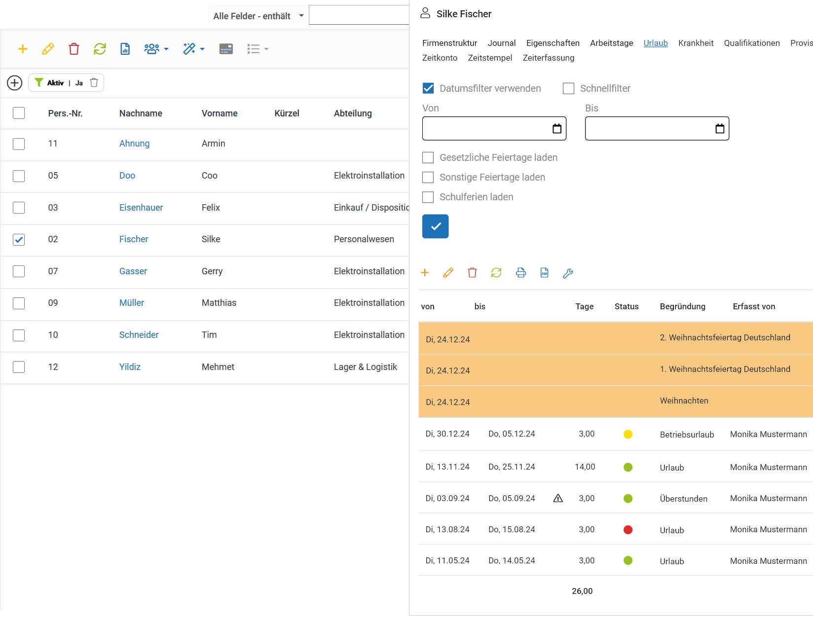813x624 pixels.
Task: Open employee Eisenhauer link
Action: click(x=141, y=208)
